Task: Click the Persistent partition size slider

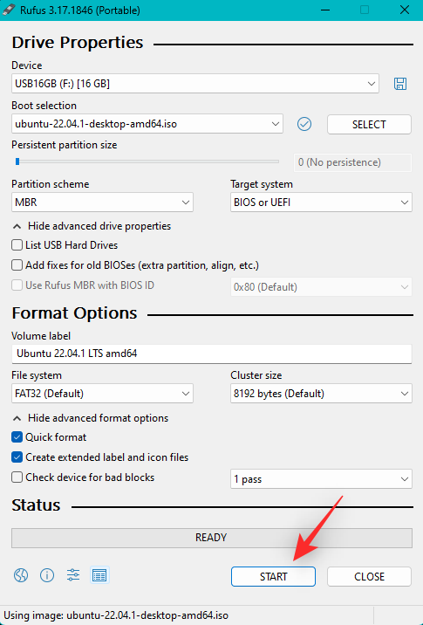Action: [146, 161]
